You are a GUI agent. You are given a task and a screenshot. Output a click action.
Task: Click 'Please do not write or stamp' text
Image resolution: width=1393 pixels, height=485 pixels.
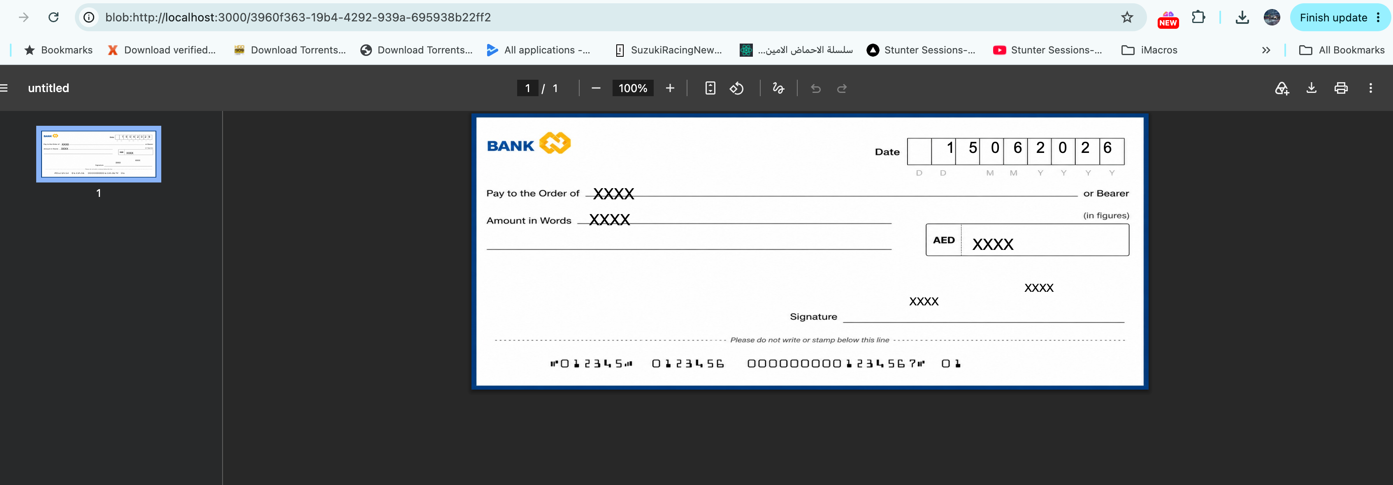(x=810, y=340)
